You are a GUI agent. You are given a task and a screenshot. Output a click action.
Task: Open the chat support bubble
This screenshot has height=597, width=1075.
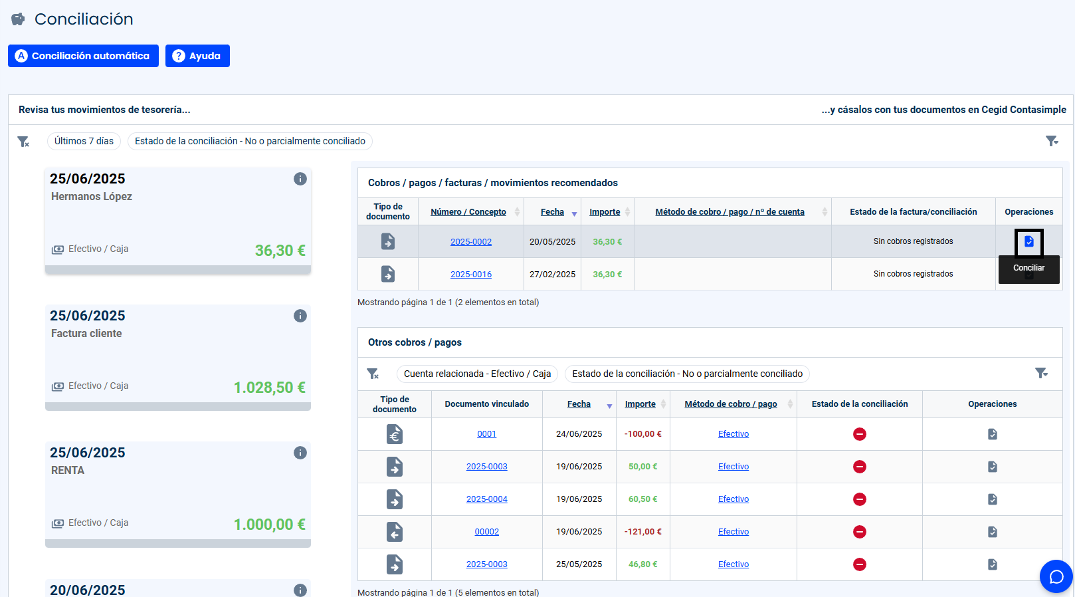[x=1056, y=576]
